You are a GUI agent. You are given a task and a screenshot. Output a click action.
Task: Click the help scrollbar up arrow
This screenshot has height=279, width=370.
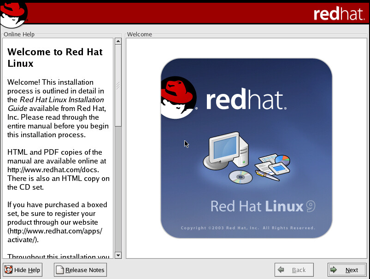point(118,41)
